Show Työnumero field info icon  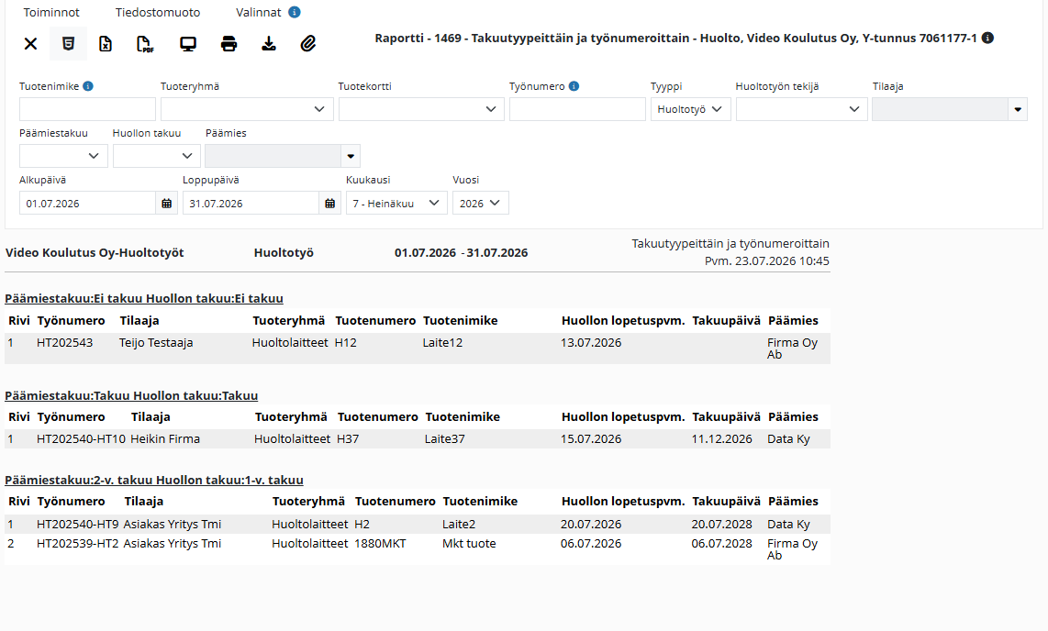point(574,86)
